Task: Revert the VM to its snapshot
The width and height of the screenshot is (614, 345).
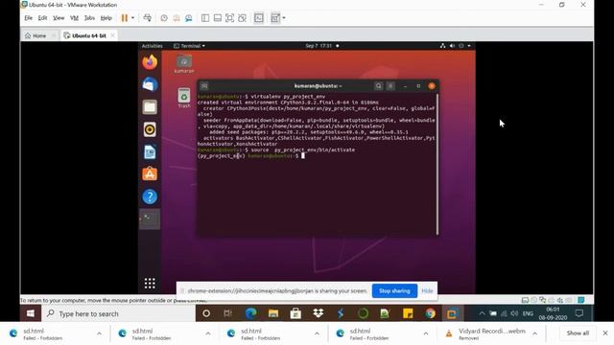Action: (177, 18)
